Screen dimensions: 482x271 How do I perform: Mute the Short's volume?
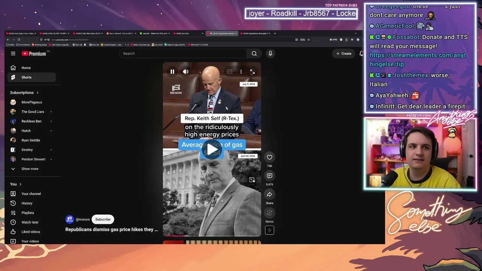pyautogui.click(x=186, y=72)
